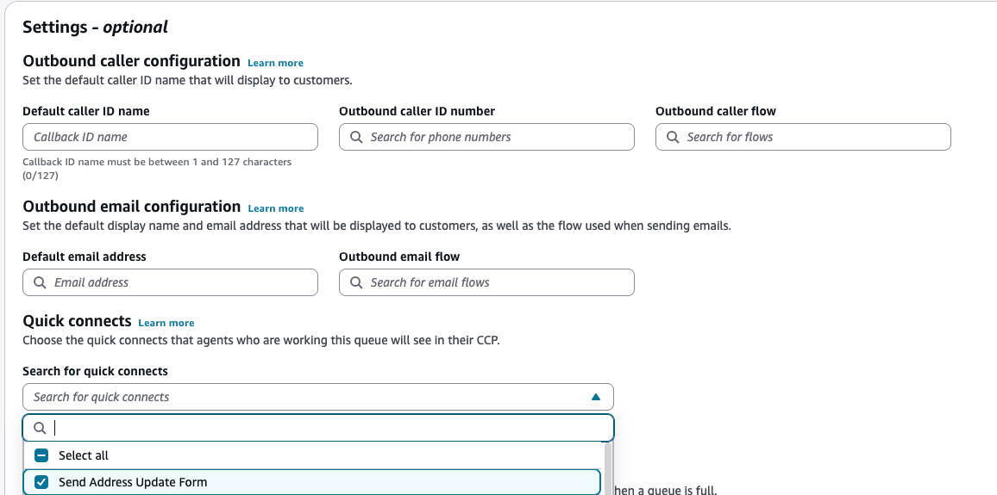Click the search icon in Outbound caller ID number
This screenshot has width=997, height=495.
(x=356, y=137)
